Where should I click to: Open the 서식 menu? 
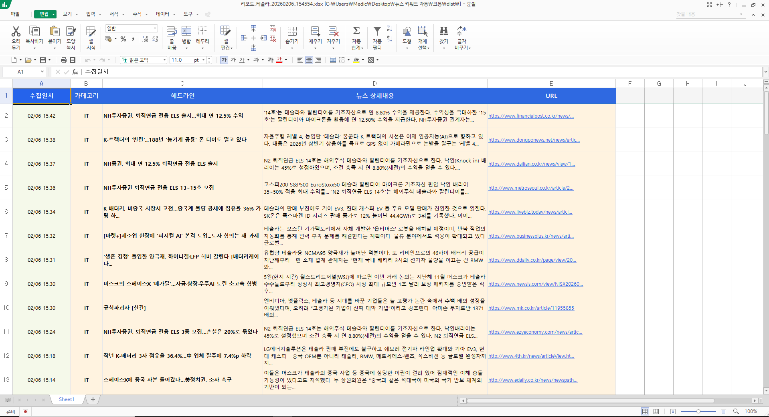(x=114, y=14)
